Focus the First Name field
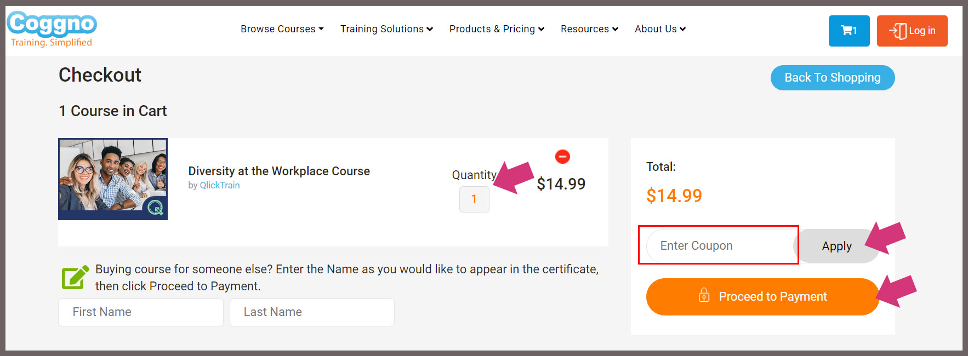 (x=141, y=312)
